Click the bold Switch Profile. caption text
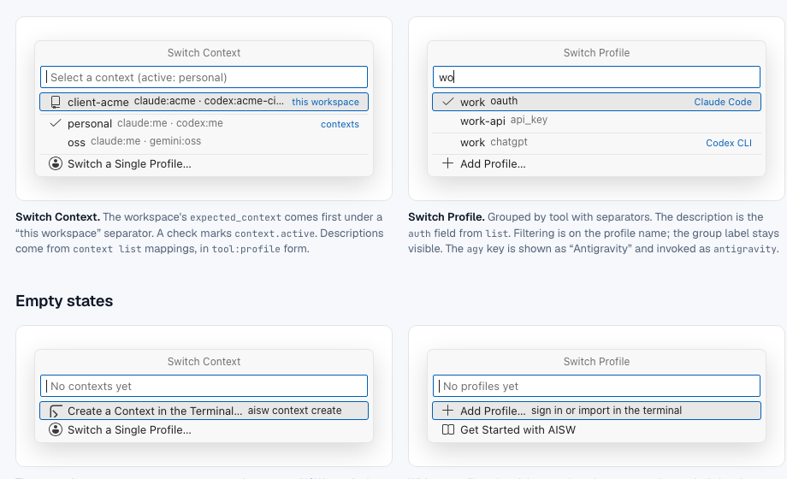787x479 pixels. [447, 217]
